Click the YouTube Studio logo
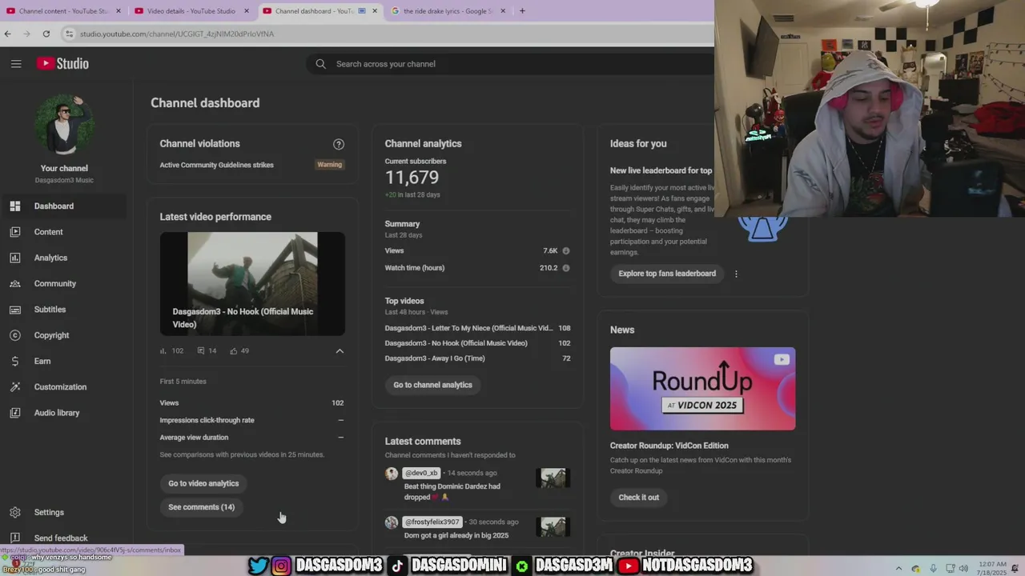 tap(62, 64)
